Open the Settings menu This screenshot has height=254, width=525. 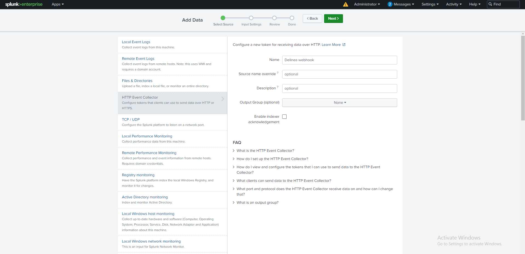(430, 4)
